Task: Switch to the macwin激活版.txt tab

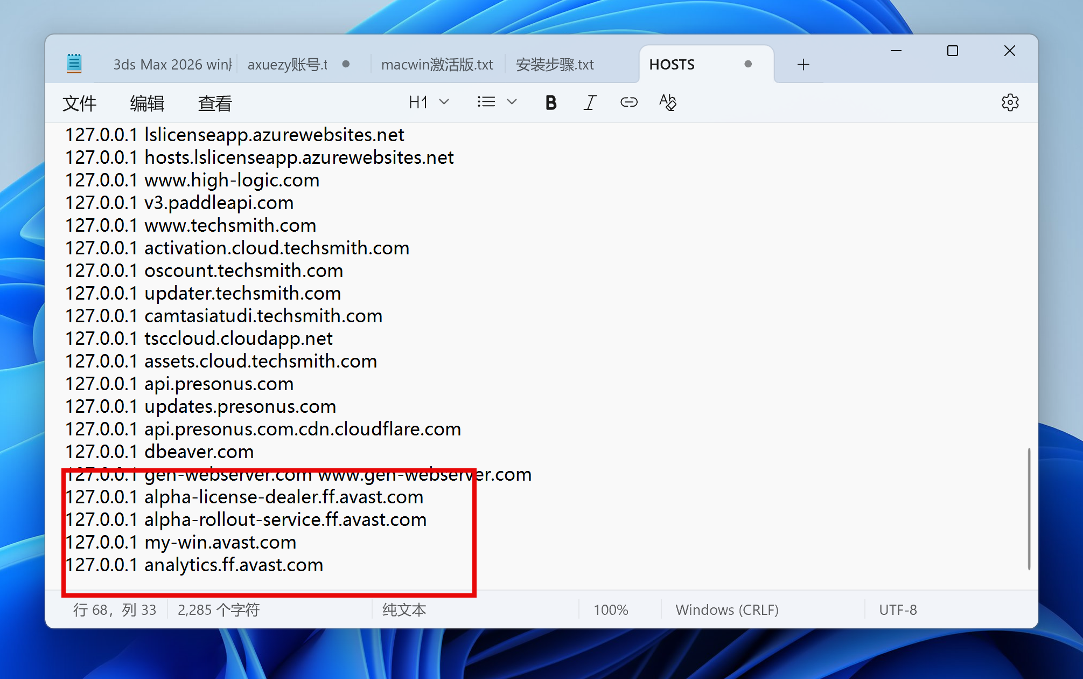Action: pyautogui.click(x=437, y=65)
